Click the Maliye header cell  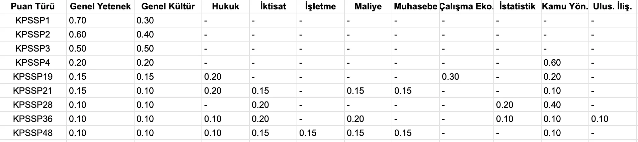[x=368, y=6]
